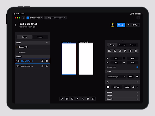Toggle lock on iPhone 11 Pro - 1 layer
The height and width of the screenshot is (116, 155).
coord(42,61)
